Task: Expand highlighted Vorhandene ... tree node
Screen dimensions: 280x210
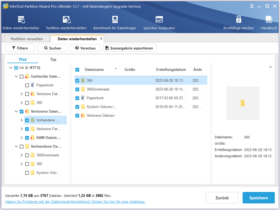Action: coord(22,120)
